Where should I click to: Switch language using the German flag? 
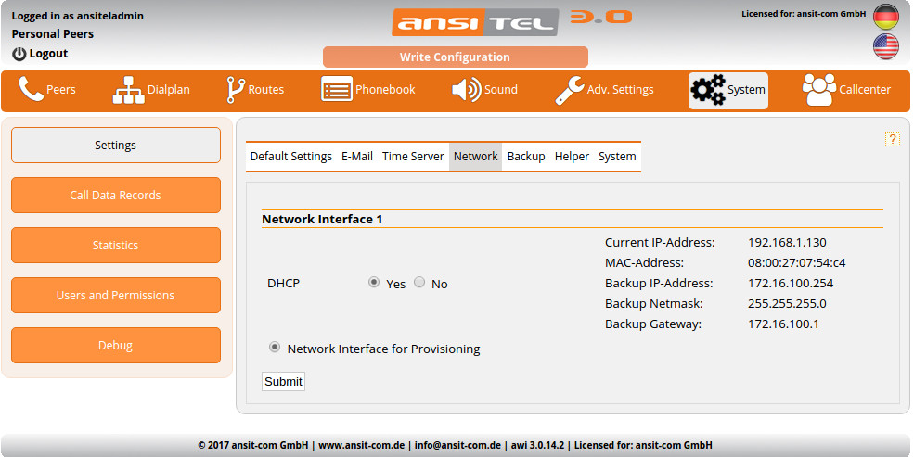point(885,17)
